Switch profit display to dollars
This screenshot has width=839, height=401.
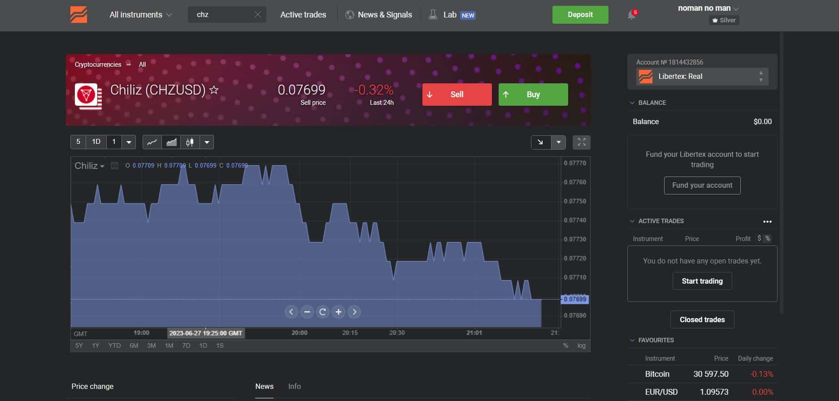(759, 238)
